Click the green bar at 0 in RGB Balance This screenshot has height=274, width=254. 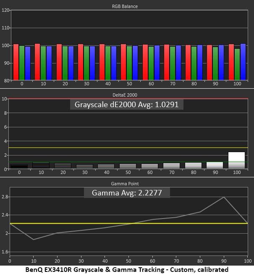(22, 63)
